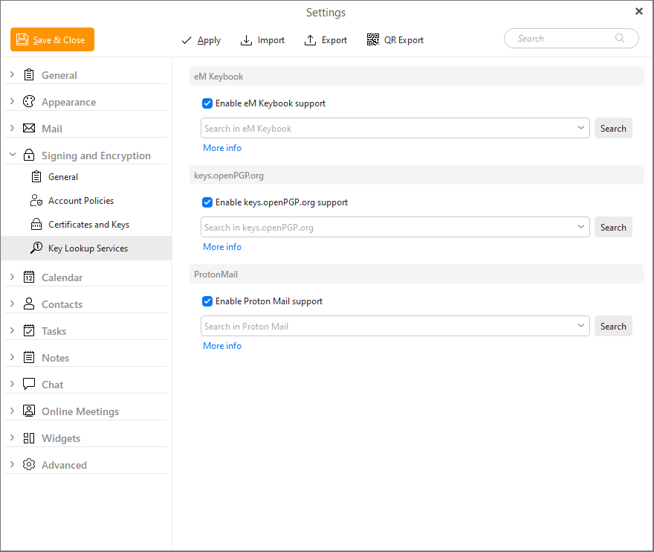Expand the Calendar settings section chevron
Viewport: 654px width, 552px height.
[12, 277]
